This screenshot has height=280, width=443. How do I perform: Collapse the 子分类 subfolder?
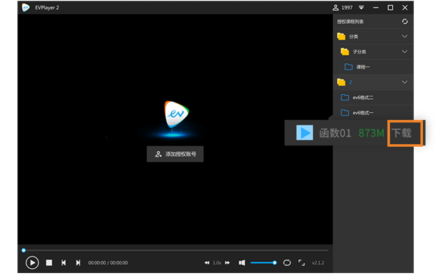point(405,52)
